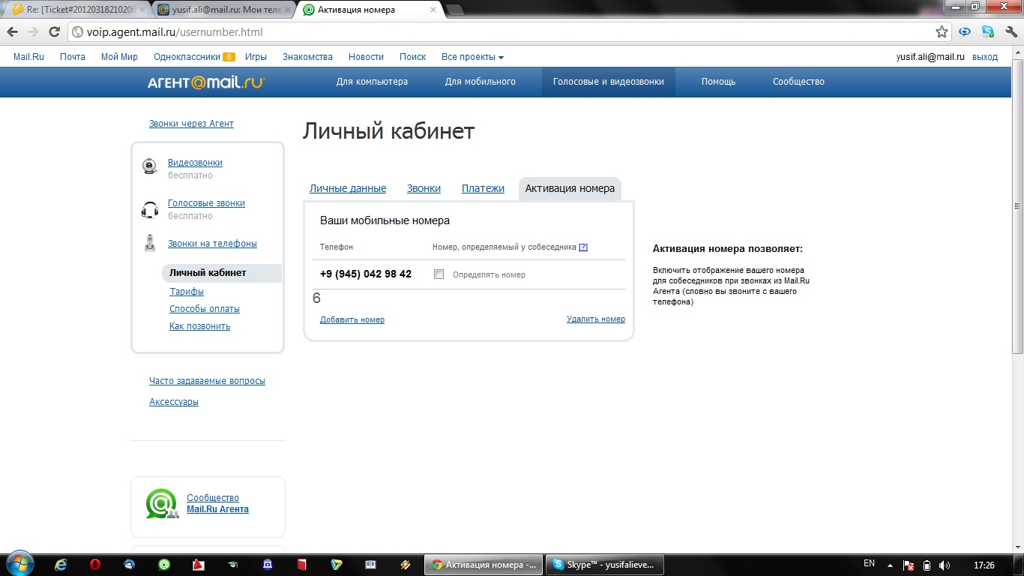Switch to the yusif.ali@mail.ru browser tab
The height and width of the screenshot is (576, 1024).
[224, 10]
